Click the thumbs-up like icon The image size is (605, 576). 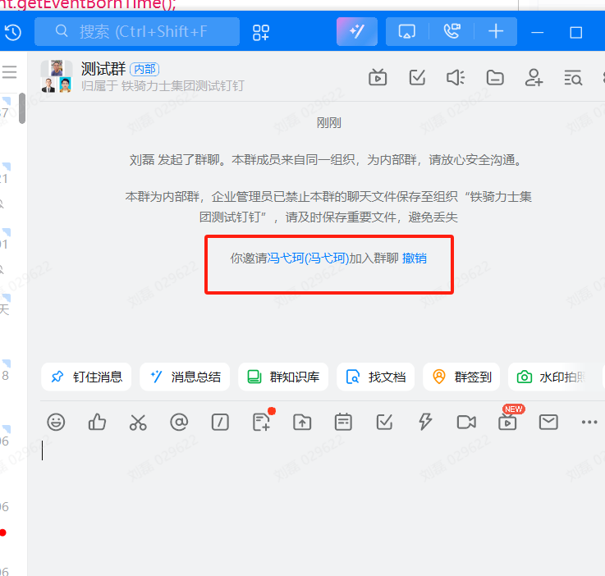pyautogui.click(x=97, y=422)
